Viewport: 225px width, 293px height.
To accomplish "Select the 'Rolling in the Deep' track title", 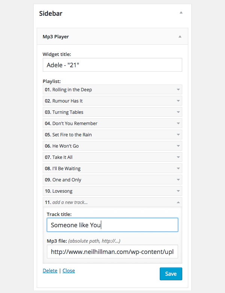I will click(72, 90).
